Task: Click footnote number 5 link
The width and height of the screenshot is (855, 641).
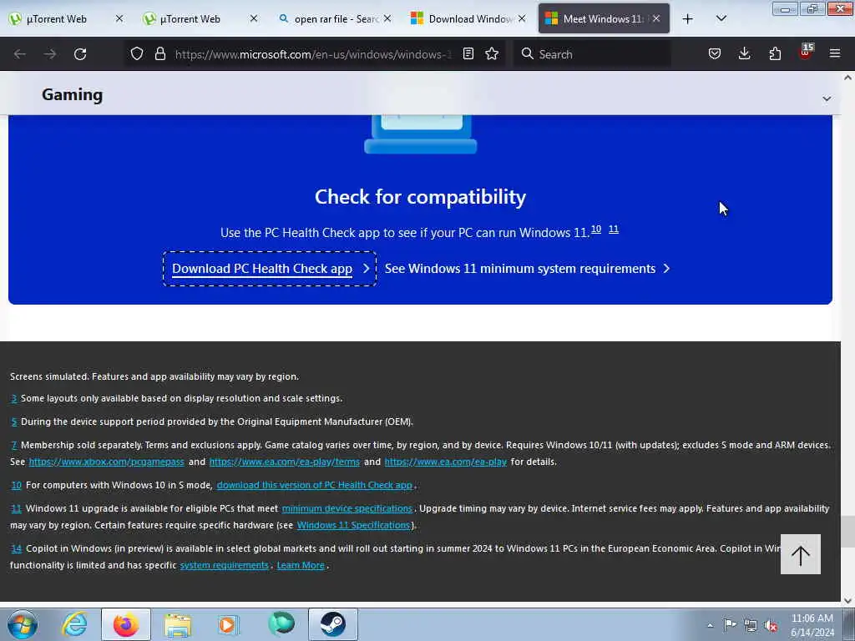Action: 14,421
